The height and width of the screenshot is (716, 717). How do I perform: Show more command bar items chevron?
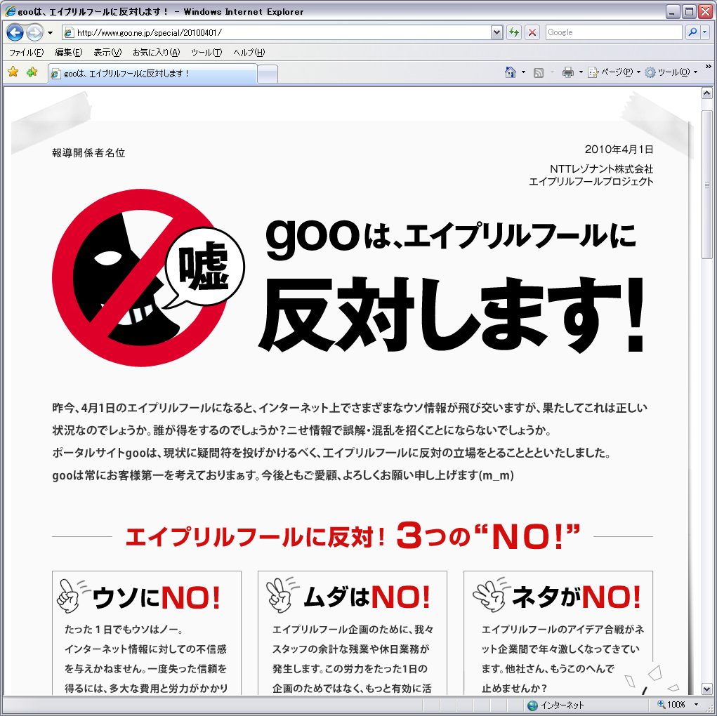[709, 67]
